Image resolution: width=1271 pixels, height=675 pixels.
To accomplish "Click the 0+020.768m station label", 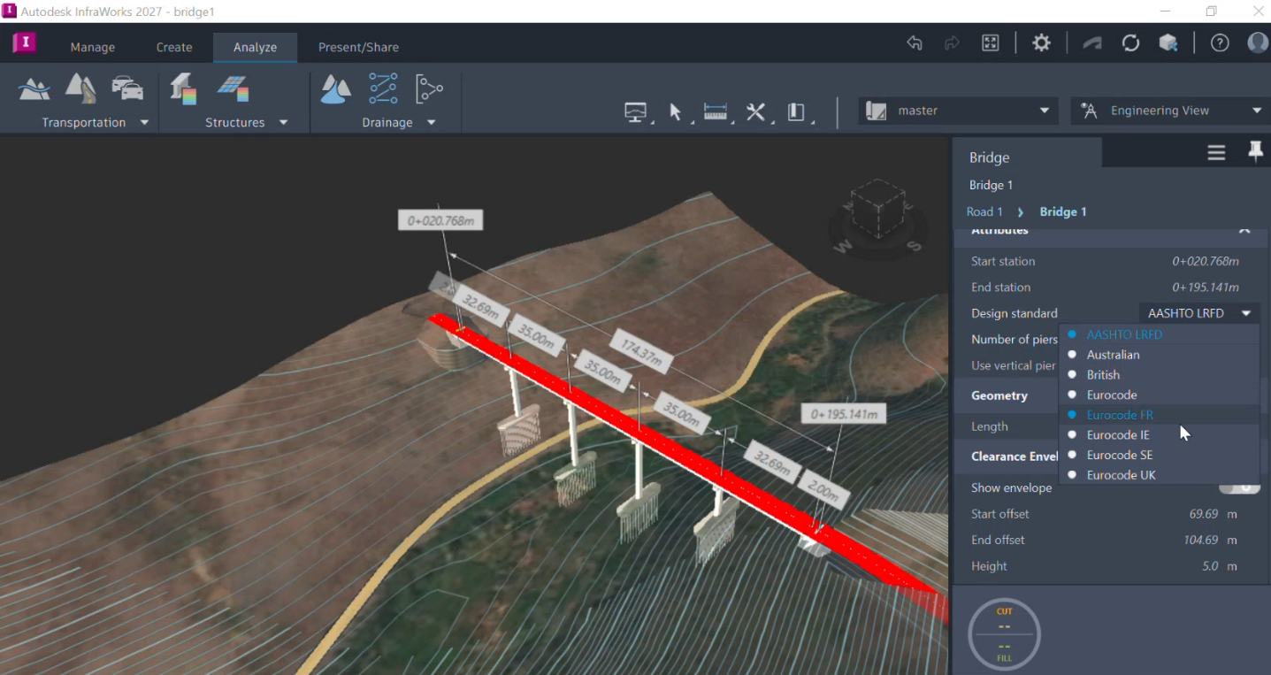I will (440, 220).
